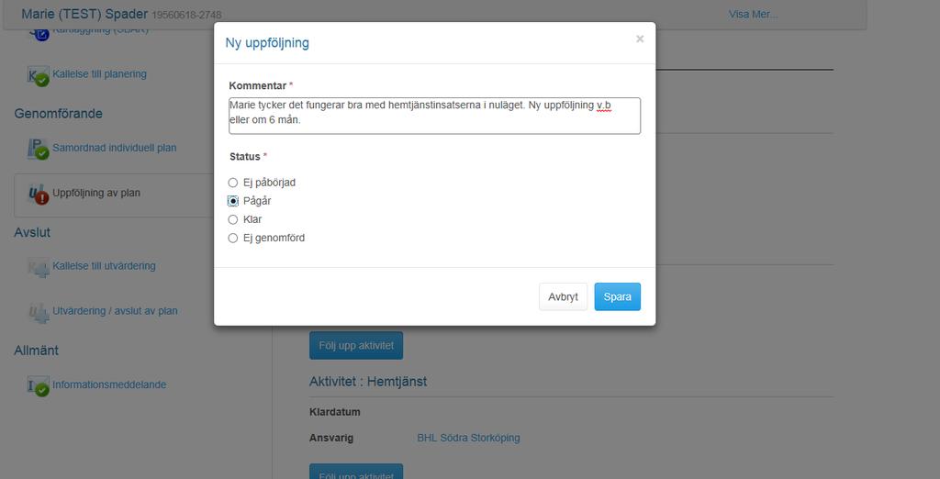Open Kallelse till planering sidebar item
Screen dimensions: 940x479
point(99,74)
